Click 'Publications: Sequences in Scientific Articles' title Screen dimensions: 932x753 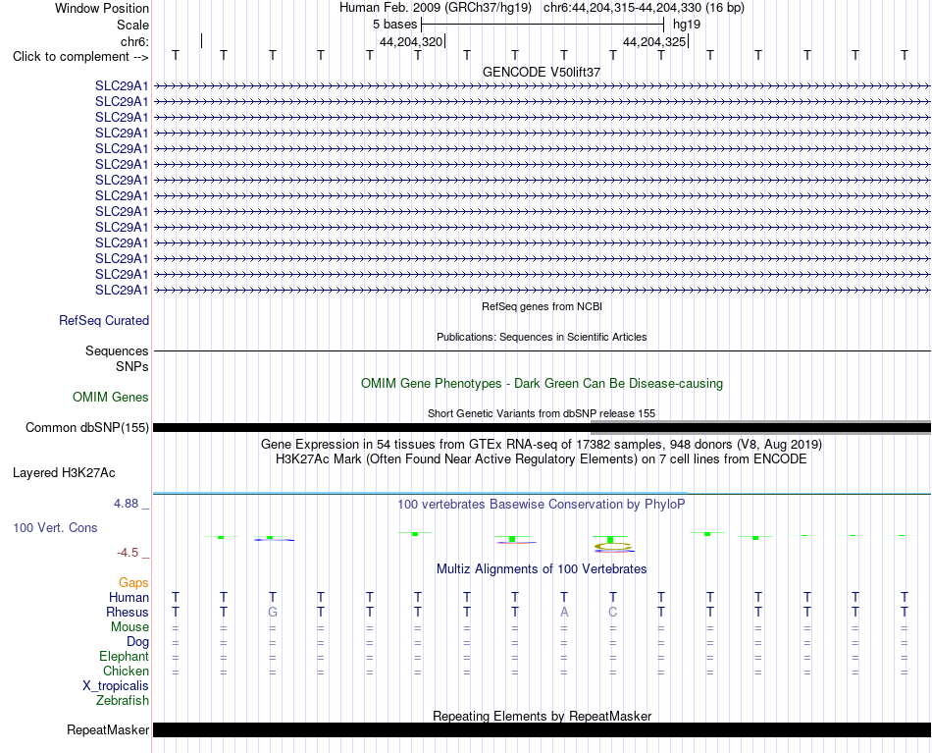click(x=542, y=338)
